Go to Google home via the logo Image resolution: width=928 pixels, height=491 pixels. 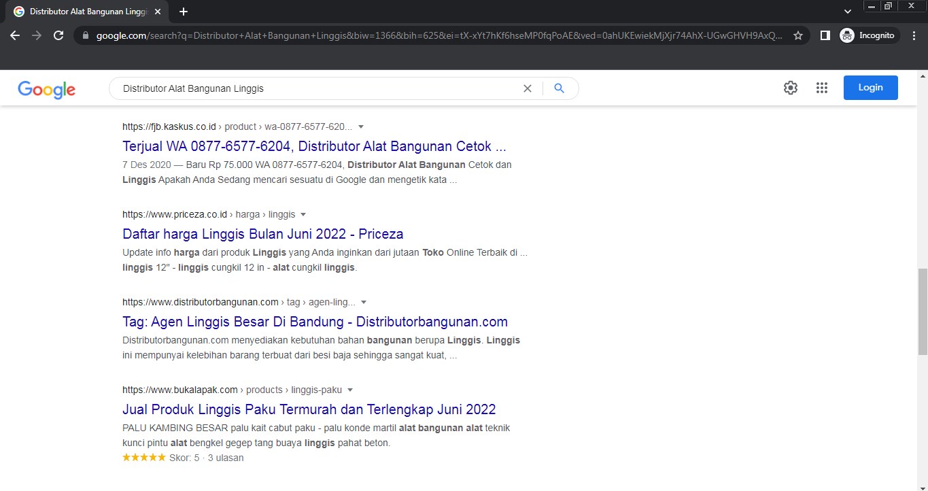click(47, 89)
